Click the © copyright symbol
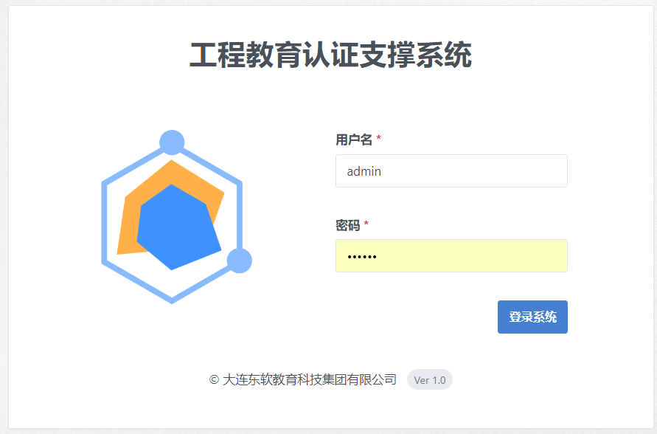Image resolution: width=657 pixels, height=434 pixels. (214, 380)
